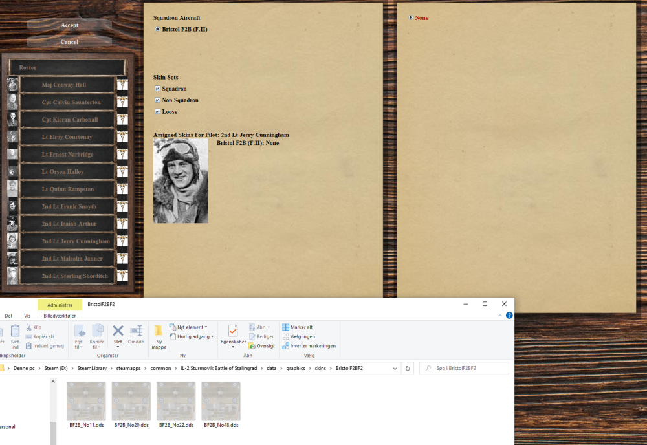Click Markér alt select-all icon
The width and height of the screenshot is (647, 445).
pyautogui.click(x=286, y=327)
